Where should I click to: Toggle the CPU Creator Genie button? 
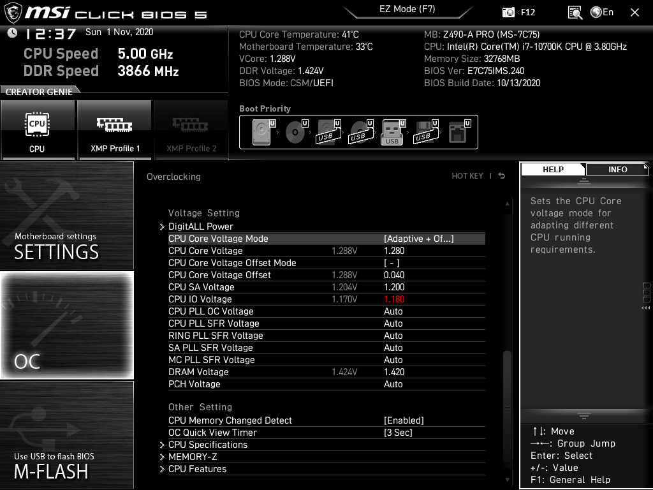pos(38,130)
